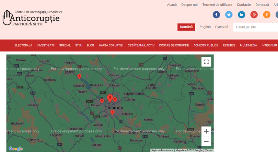Open the LinkedIn social icon
This screenshot has height=156, width=278.
242,15
